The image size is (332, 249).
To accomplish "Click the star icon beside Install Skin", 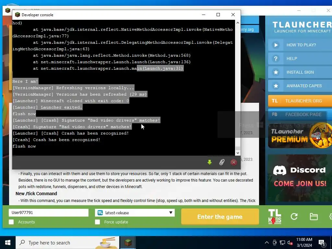I will point(276,72).
